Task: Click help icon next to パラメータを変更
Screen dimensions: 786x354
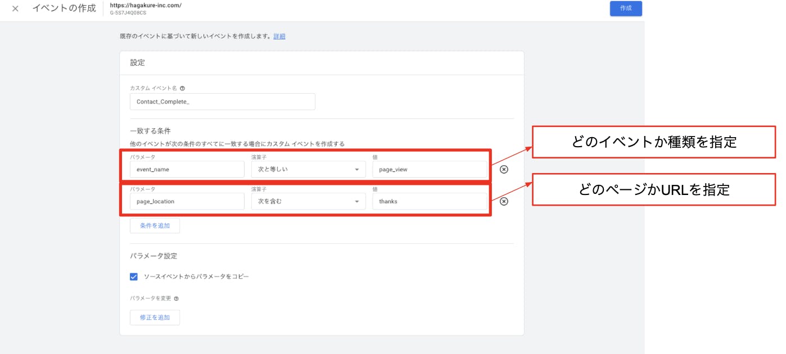Action: (176, 299)
